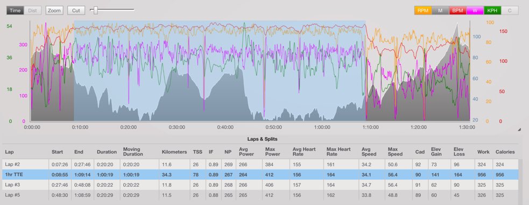Click the Elev Gain column header
This screenshot has width=529, height=205.
[x=437, y=152]
